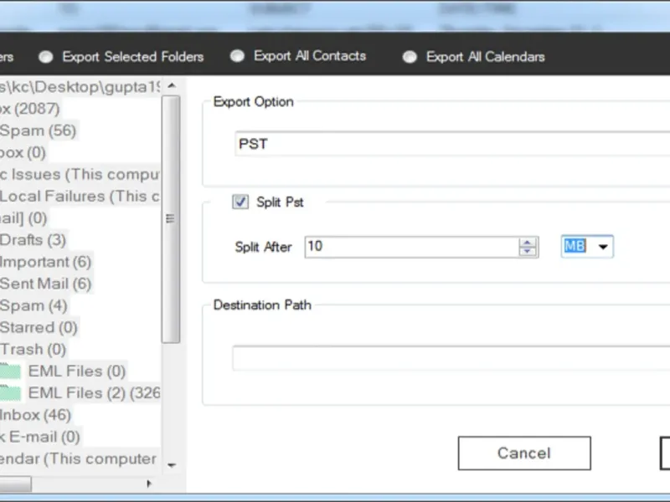Pick the Export All Calendars radio button
This screenshot has width=670, height=502.
point(410,57)
